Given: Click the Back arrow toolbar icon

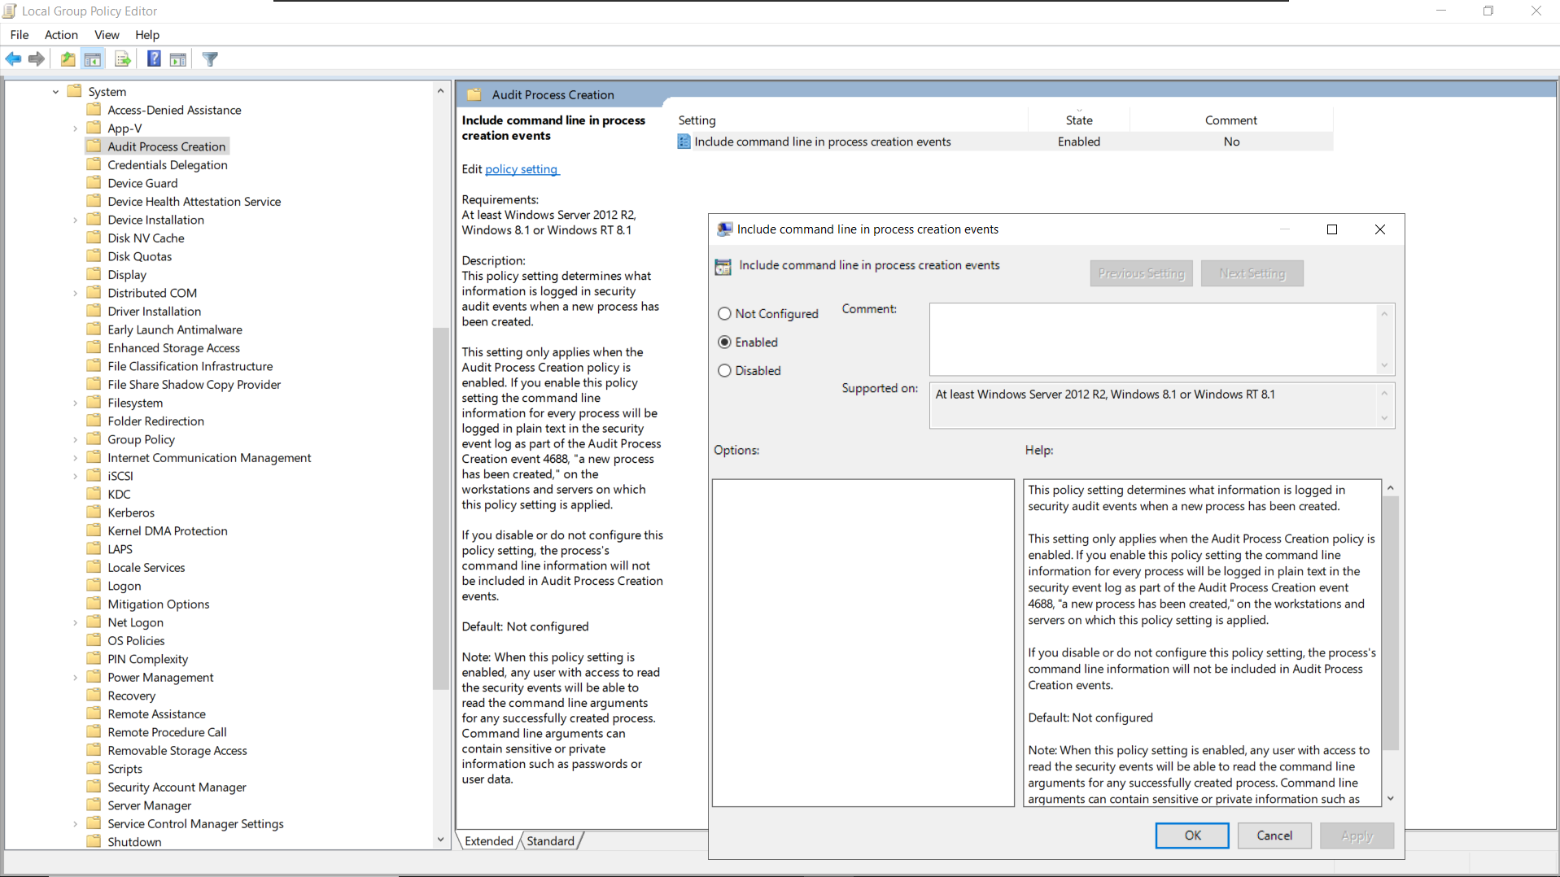Looking at the screenshot, I should pyautogui.click(x=14, y=59).
